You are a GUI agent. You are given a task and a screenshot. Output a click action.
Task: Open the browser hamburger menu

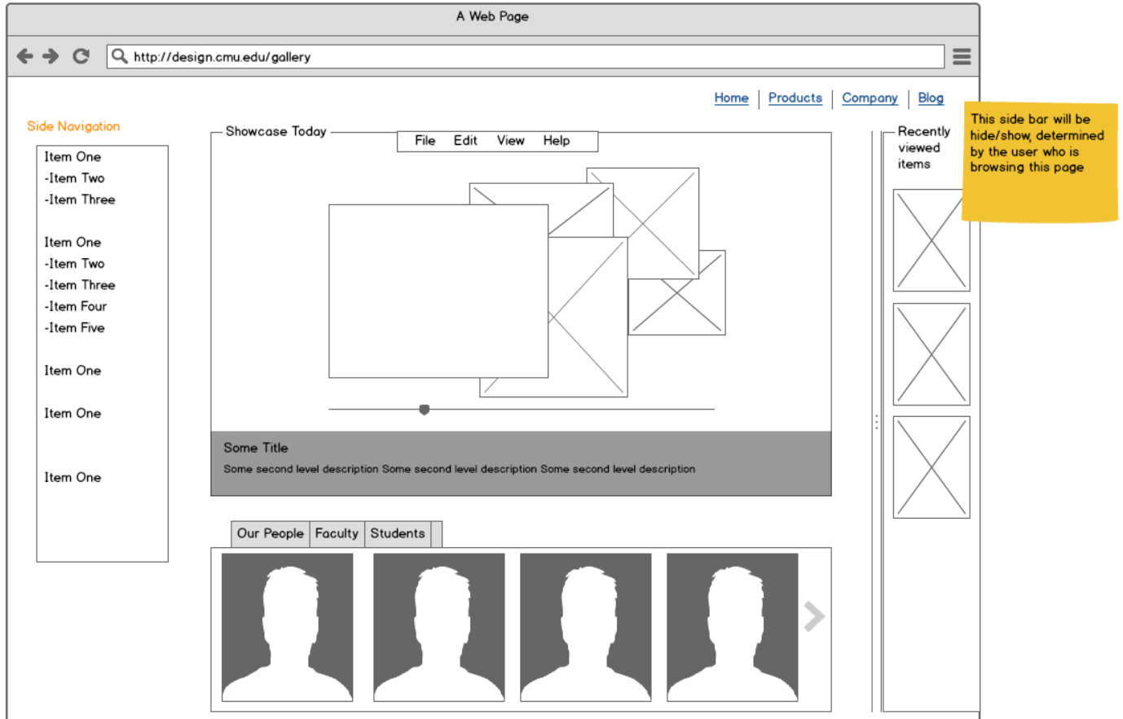(x=962, y=56)
